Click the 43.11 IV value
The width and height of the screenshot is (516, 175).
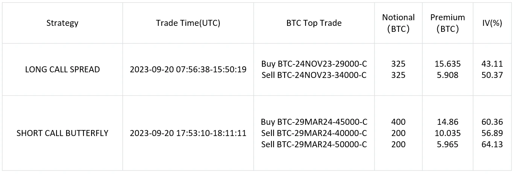click(x=492, y=64)
